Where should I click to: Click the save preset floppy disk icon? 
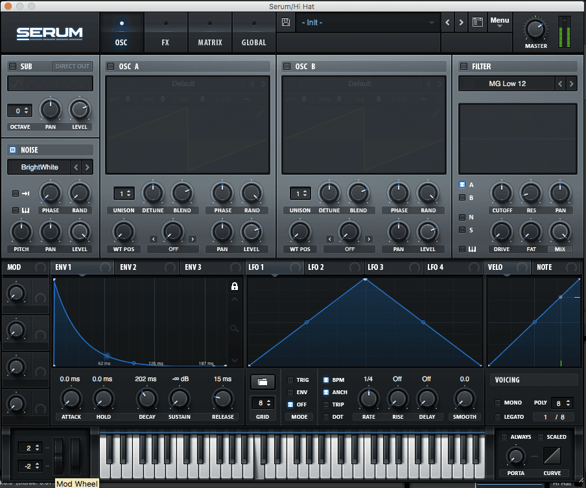[285, 22]
